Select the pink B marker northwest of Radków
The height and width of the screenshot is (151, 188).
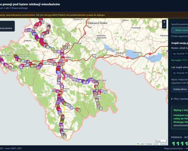click(x=26, y=30)
